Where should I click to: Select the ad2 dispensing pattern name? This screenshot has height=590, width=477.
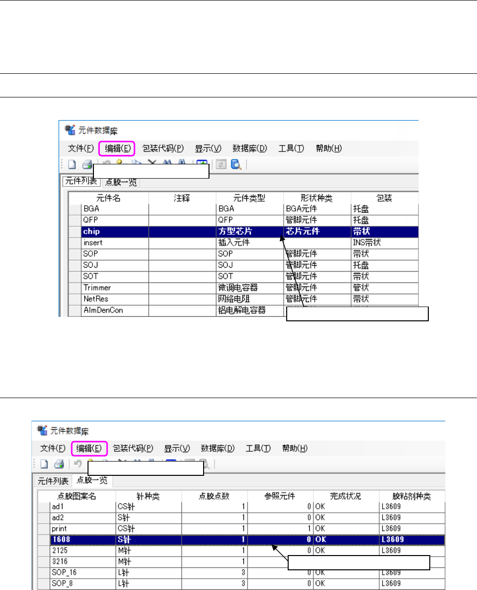coord(83,517)
